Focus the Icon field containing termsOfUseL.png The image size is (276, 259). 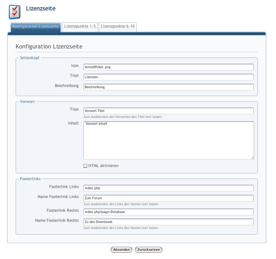(x=168, y=67)
